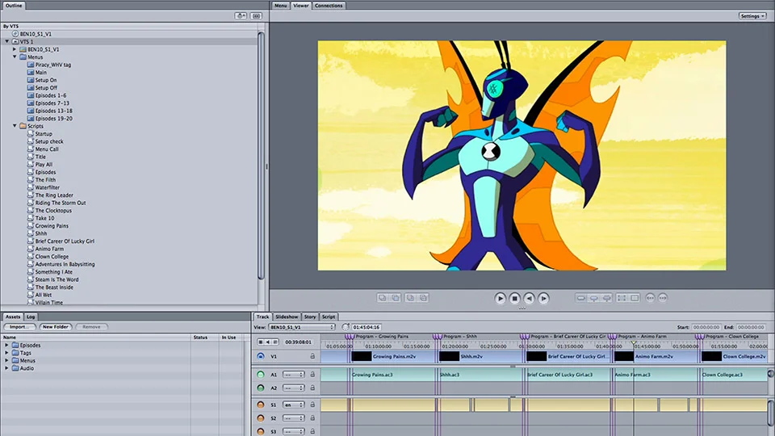Switch to the Story tab
The width and height of the screenshot is (775, 436).
click(x=310, y=317)
